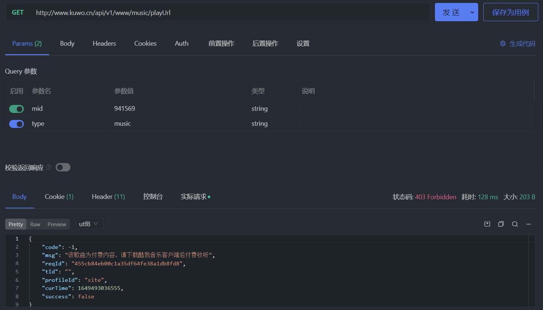Click the type parameter name cell
The image size is (543, 310).
[69, 124]
